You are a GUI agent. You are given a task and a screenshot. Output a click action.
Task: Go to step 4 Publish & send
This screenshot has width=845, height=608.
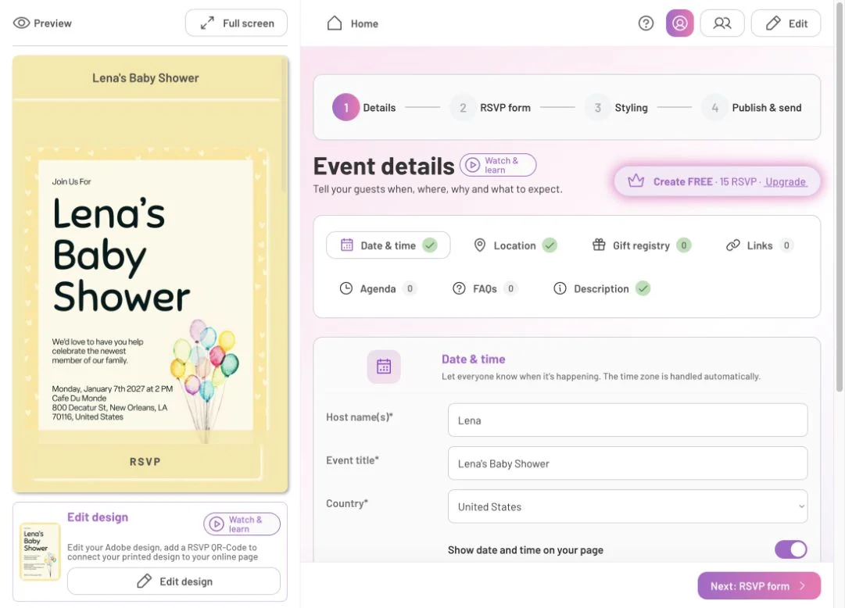click(752, 107)
